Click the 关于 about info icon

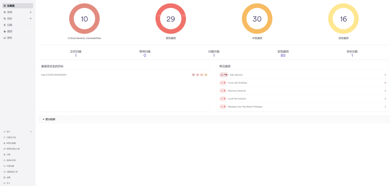[4, 183]
